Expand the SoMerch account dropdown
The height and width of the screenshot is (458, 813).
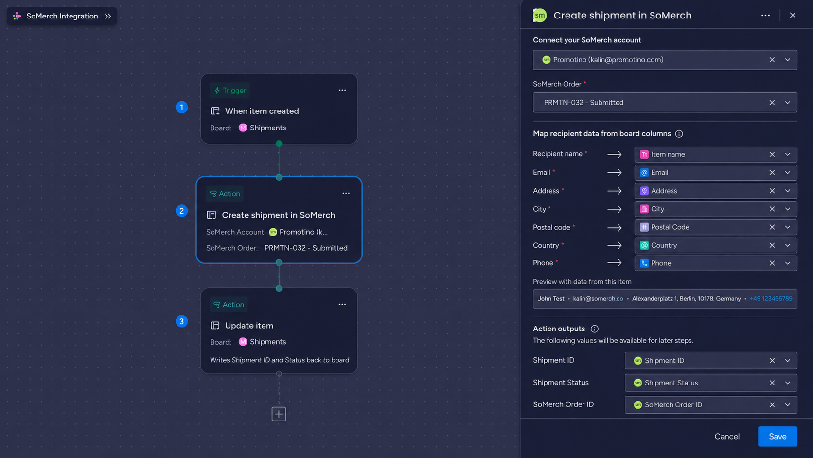click(788, 60)
